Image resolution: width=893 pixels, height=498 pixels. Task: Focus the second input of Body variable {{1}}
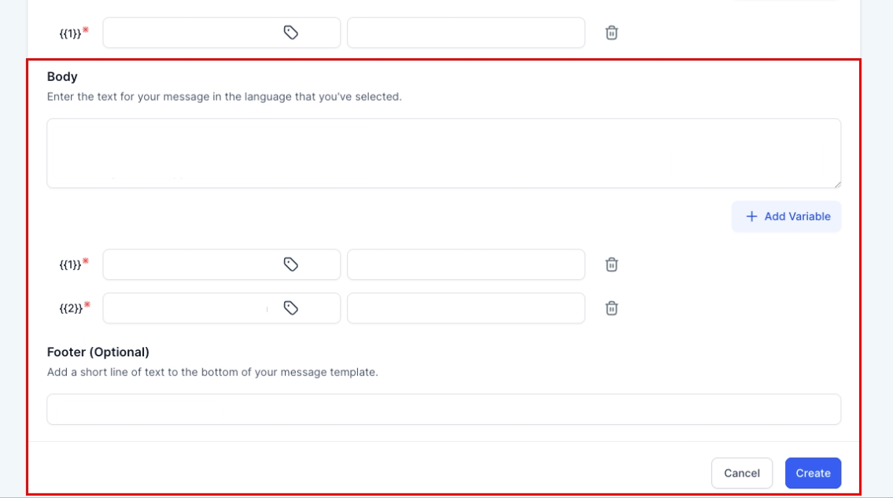466,264
